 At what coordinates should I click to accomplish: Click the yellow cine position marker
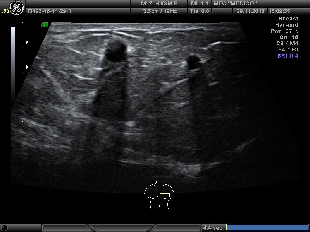226,227
